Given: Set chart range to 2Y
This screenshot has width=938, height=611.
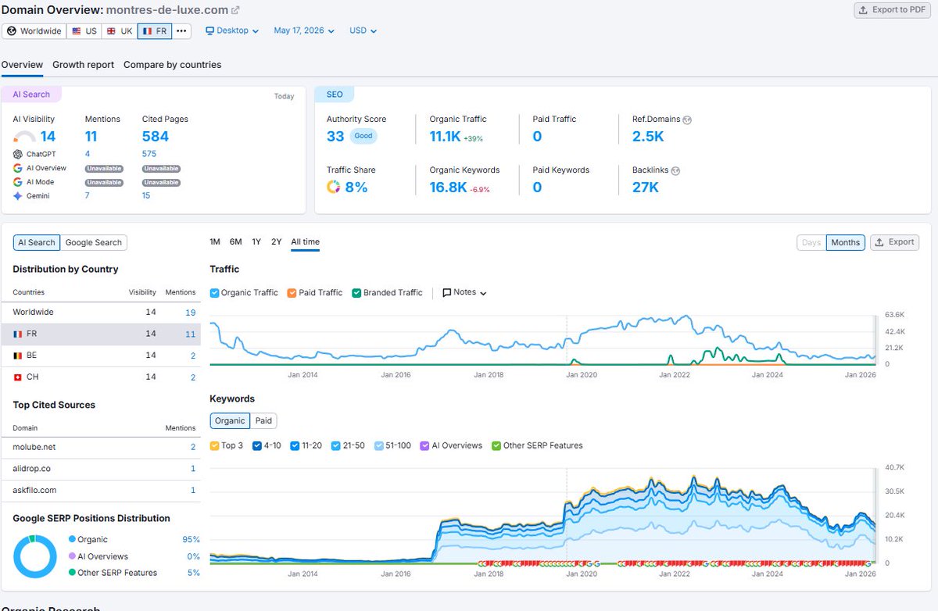Looking at the screenshot, I should [x=276, y=241].
